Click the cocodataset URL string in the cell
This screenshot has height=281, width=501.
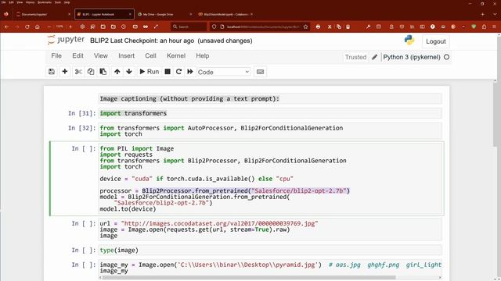tap(219, 224)
